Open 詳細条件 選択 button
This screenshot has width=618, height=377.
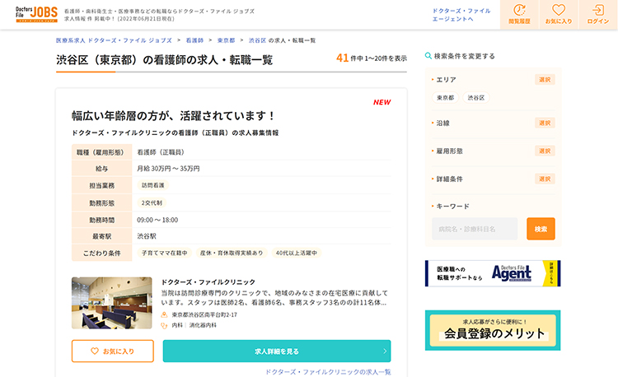(545, 179)
